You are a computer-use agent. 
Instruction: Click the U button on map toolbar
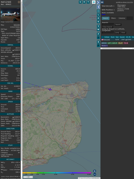[x=80, y=2]
